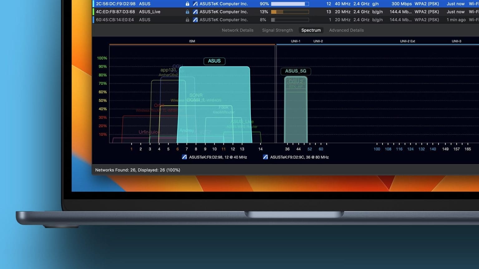Select the row with MAC 4C:ED:FB:87:D3:68
Screen dimensions: 479x269
point(285,12)
